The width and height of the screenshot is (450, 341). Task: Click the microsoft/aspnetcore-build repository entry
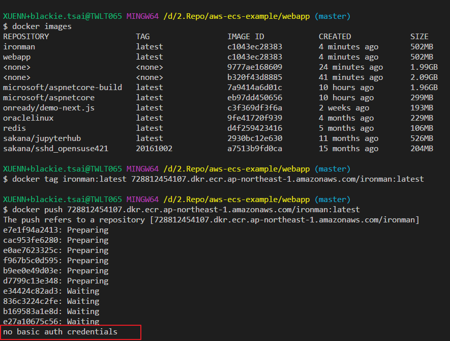[x=63, y=88]
